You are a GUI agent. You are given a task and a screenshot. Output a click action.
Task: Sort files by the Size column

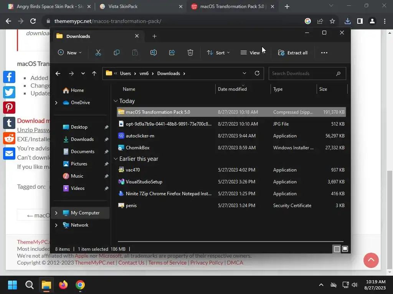point(323,89)
